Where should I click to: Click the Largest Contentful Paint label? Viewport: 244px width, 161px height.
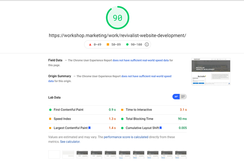(71, 128)
